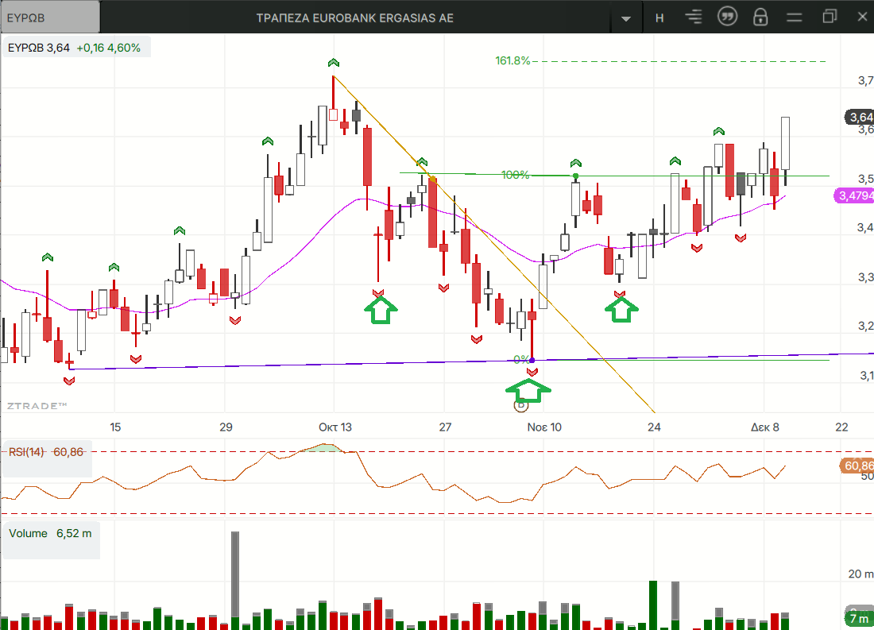
Task: Click the 3,64 current price tag on axis
Action: coord(859,118)
